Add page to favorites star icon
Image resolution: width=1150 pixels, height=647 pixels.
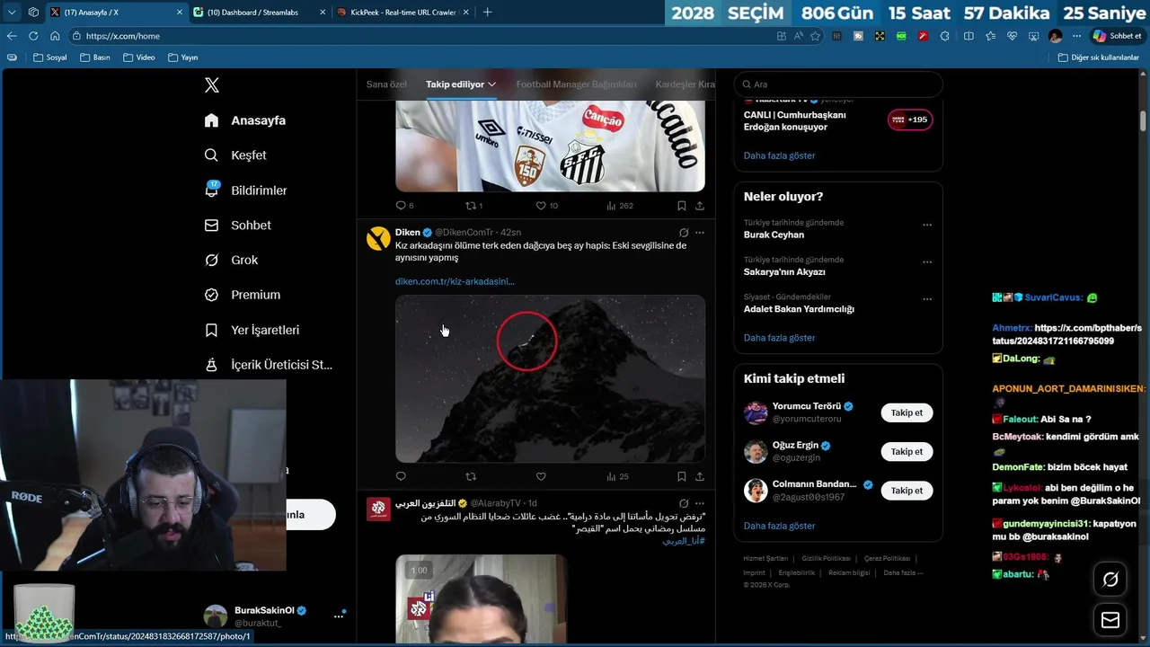pos(815,36)
